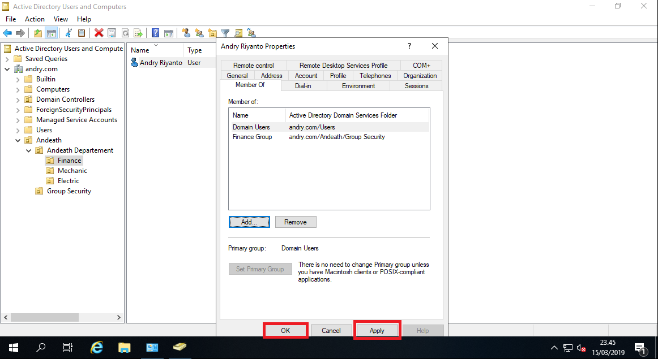658x359 pixels.
Task: Open Task View from taskbar
Action: [67, 348]
